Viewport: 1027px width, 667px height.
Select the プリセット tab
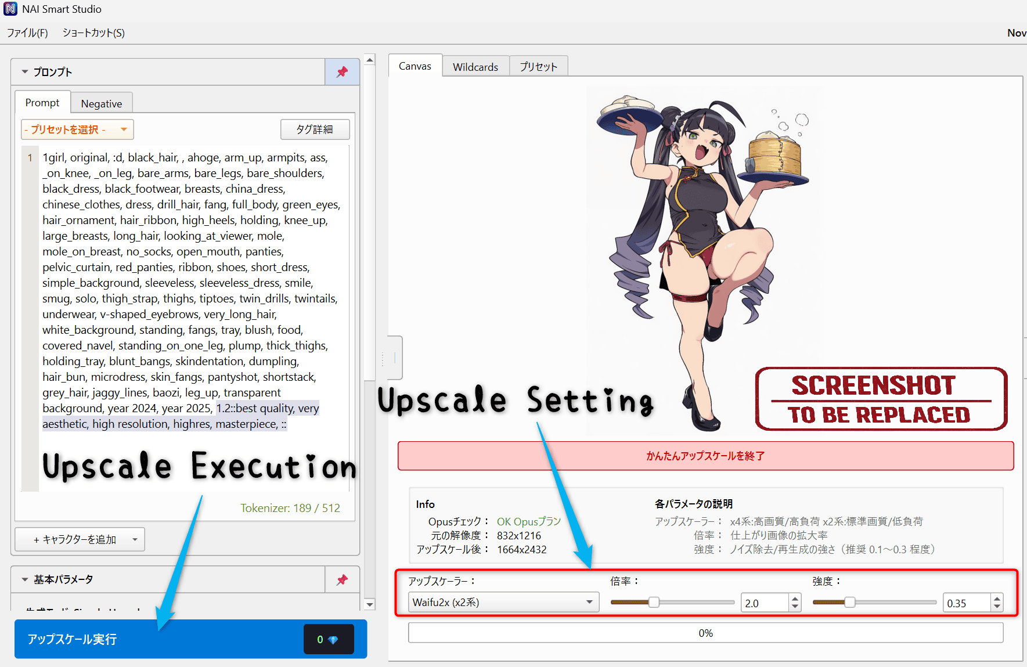(x=538, y=66)
